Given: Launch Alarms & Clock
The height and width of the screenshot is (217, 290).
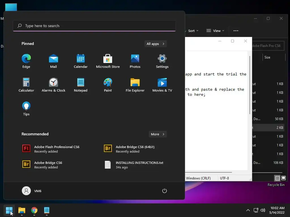Looking at the screenshot, I should coord(54,85).
